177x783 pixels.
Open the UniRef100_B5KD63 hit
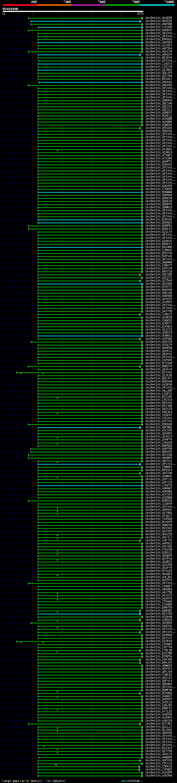point(159,39)
